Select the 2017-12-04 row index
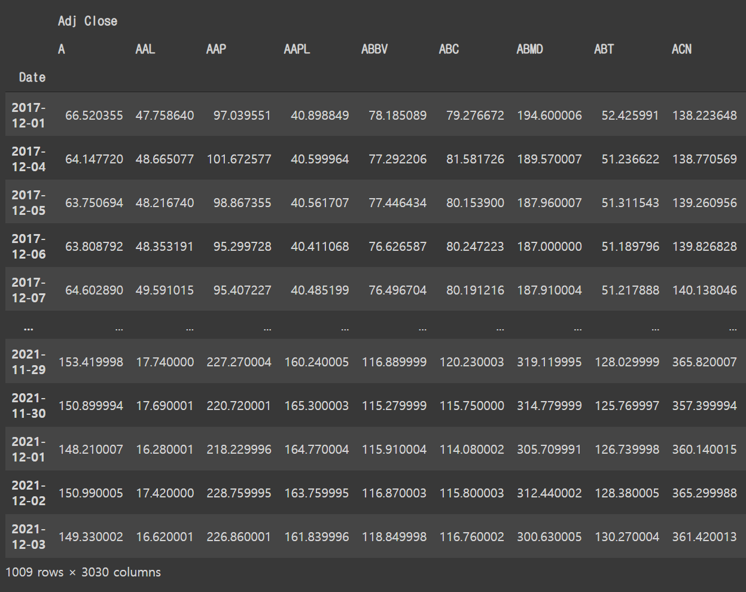 29,159
